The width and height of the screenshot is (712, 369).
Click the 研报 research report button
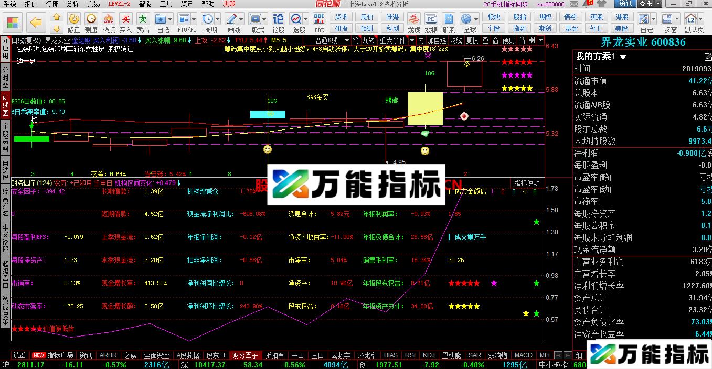click(341, 28)
